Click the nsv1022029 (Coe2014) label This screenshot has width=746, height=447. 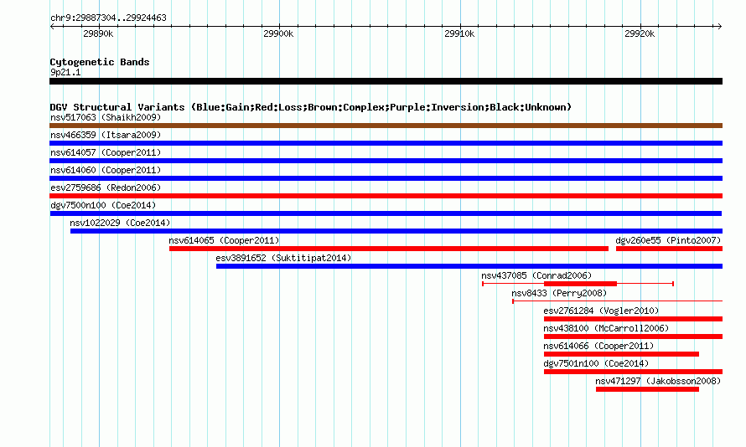click(x=120, y=223)
